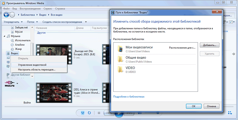Select the Album icon in the sidebar

(x=12, y=45)
